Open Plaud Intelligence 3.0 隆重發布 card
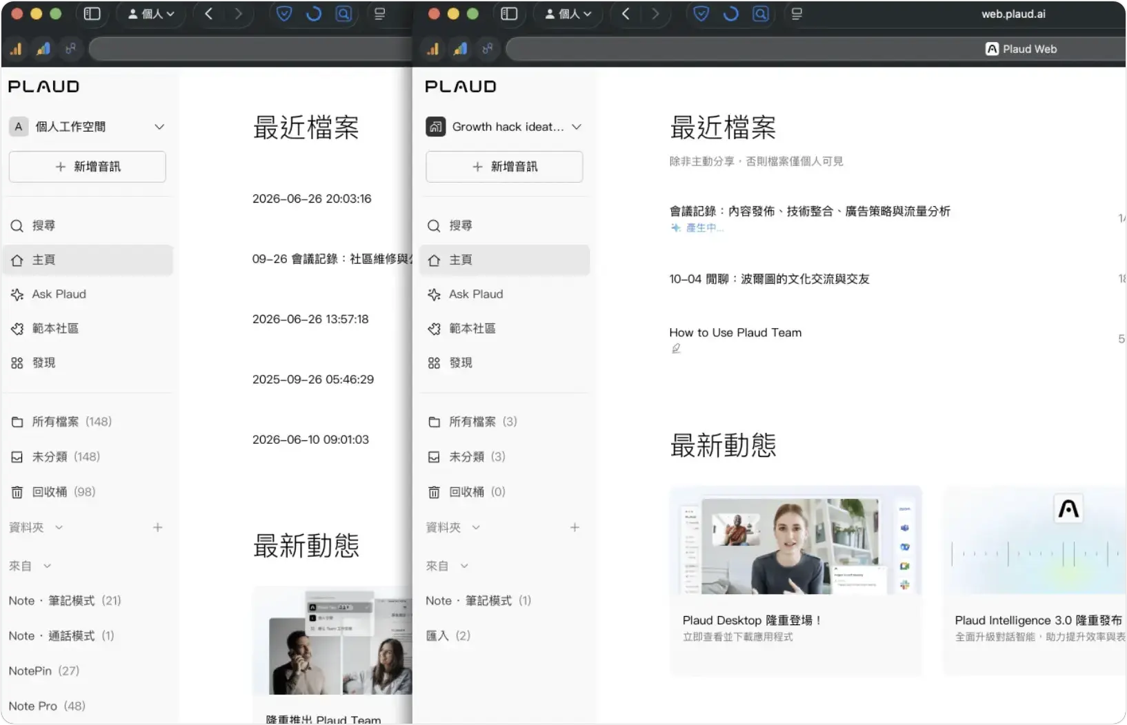 point(1035,581)
